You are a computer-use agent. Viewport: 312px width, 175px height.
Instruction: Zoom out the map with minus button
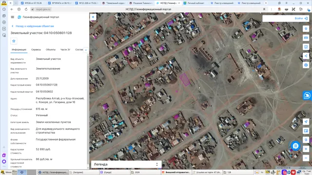coord(306,158)
